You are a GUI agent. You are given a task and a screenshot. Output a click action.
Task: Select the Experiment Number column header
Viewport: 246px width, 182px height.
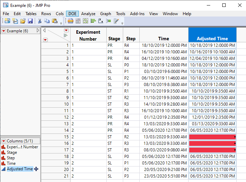(x=88, y=35)
